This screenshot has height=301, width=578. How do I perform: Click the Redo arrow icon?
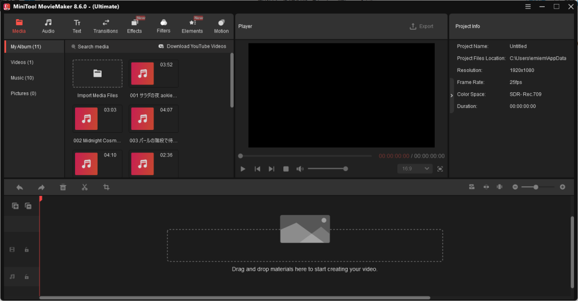41,187
